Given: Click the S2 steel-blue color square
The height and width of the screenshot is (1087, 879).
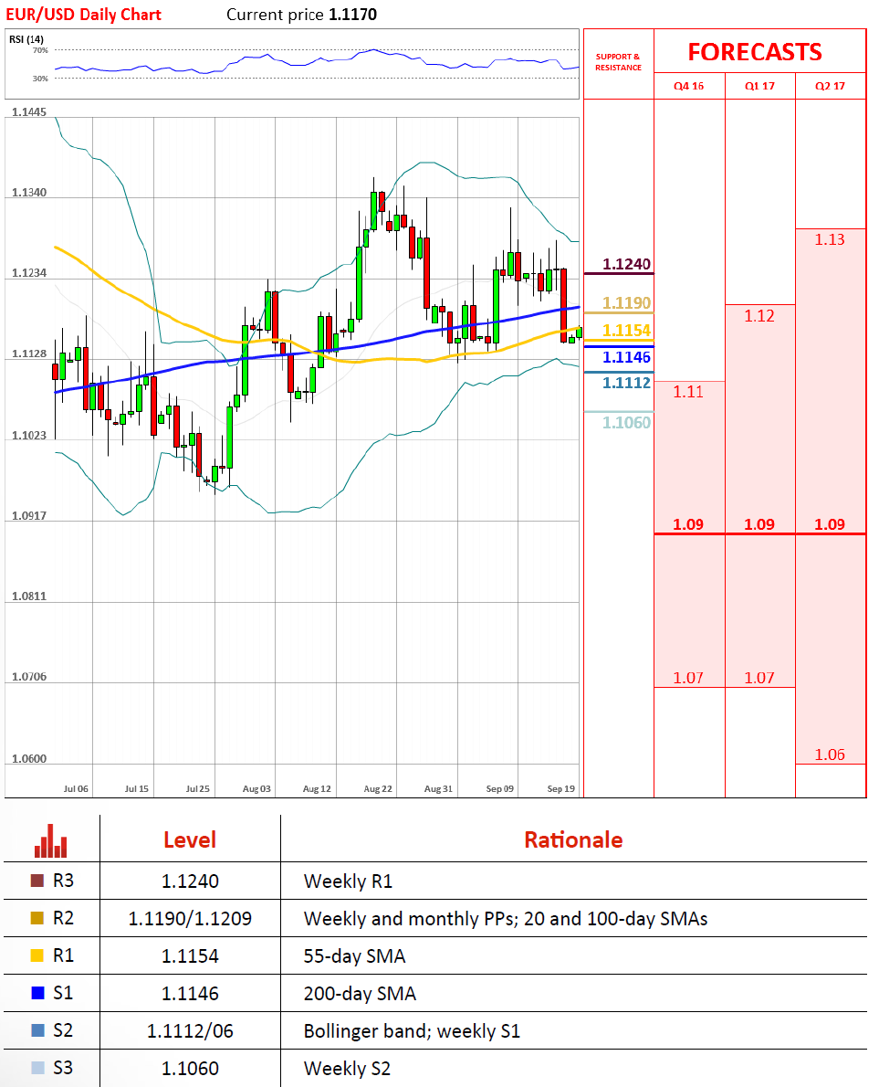Looking at the screenshot, I should [37, 1030].
